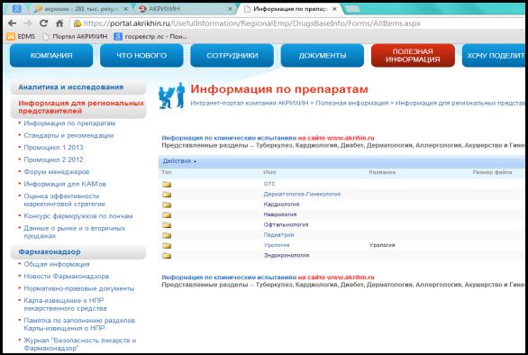Open the Эндокринология folder name
This screenshot has width=528, height=355.
coord(287,255)
